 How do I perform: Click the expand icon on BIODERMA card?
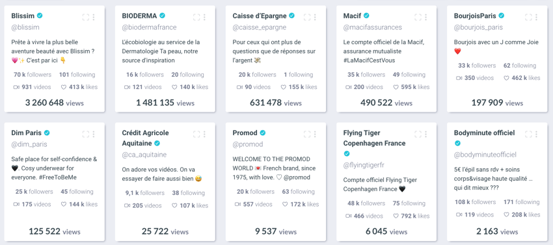[x=196, y=17]
